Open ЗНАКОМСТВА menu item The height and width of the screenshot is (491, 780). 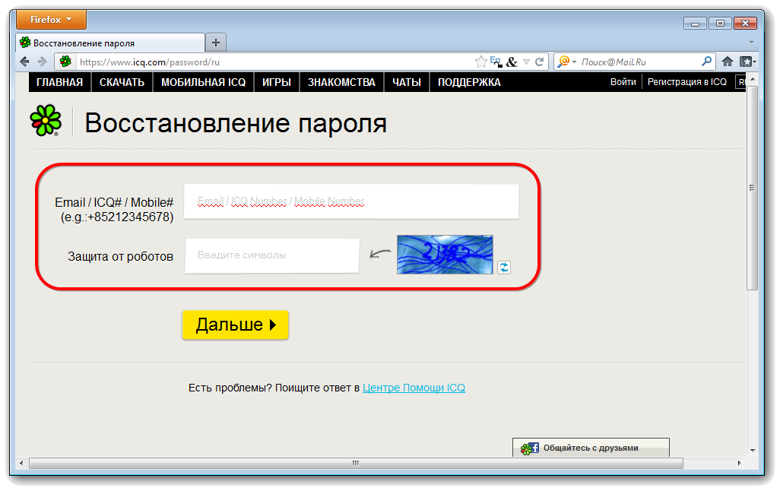(x=341, y=82)
